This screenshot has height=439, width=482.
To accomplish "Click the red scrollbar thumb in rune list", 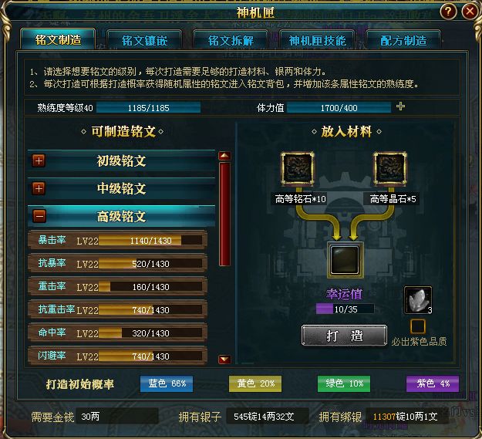I will point(224,214).
